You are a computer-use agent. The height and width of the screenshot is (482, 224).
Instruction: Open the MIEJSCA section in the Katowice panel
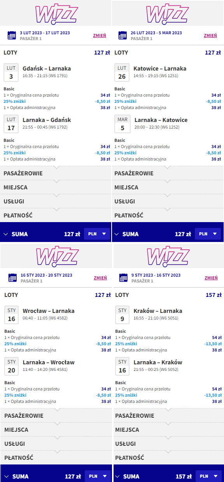[168, 187]
